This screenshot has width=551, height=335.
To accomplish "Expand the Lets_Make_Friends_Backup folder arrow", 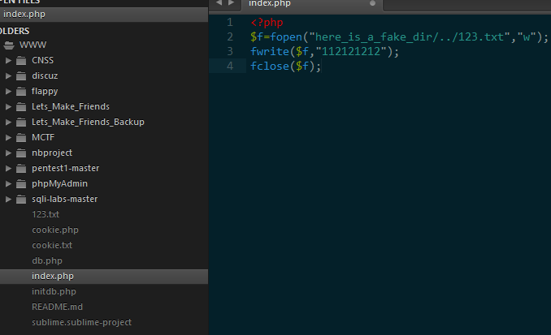I will point(9,122).
